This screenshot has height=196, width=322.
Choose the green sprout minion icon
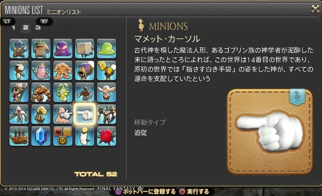(x=63, y=92)
